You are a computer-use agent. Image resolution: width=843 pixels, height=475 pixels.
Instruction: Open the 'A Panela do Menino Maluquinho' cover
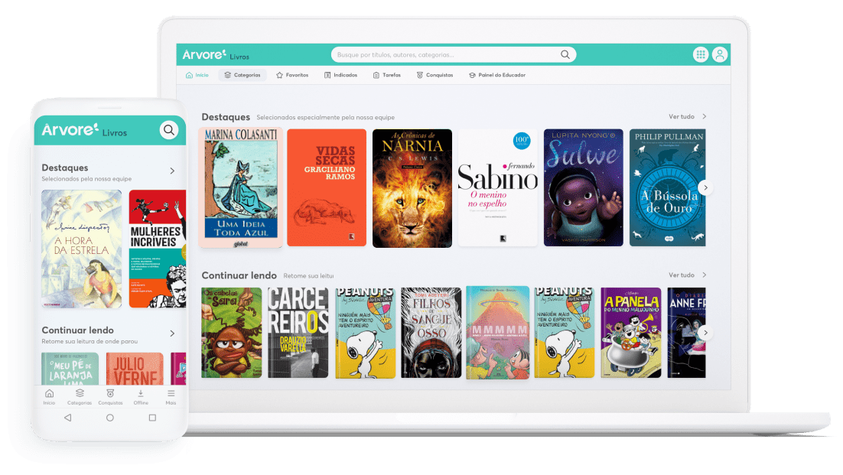coord(630,333)
